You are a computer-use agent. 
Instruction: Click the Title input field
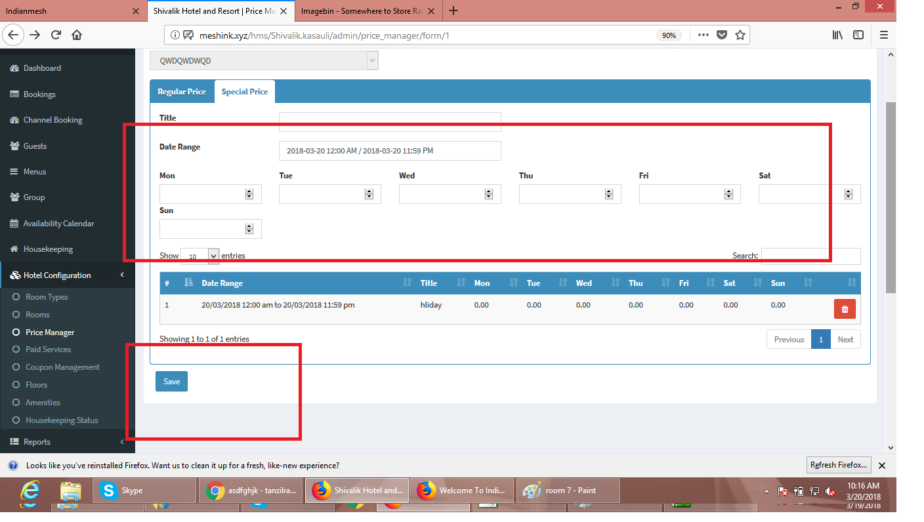coord(390,121)
